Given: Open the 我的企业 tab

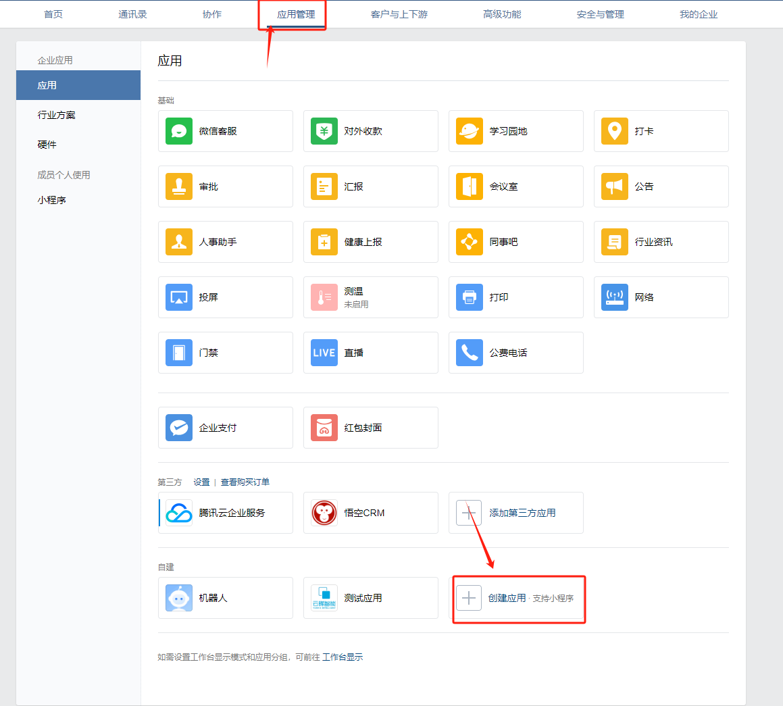Looking at the screenshot, I should (x=698, y=14).
